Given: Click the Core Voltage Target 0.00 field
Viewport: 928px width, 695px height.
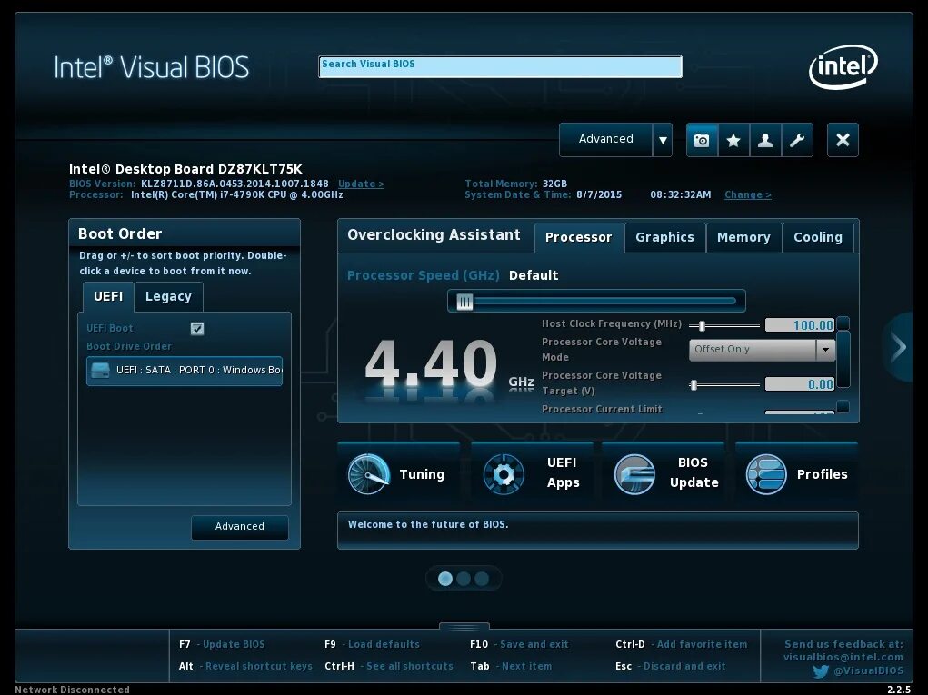Looking at the screenshot, I should click(800, 384).
